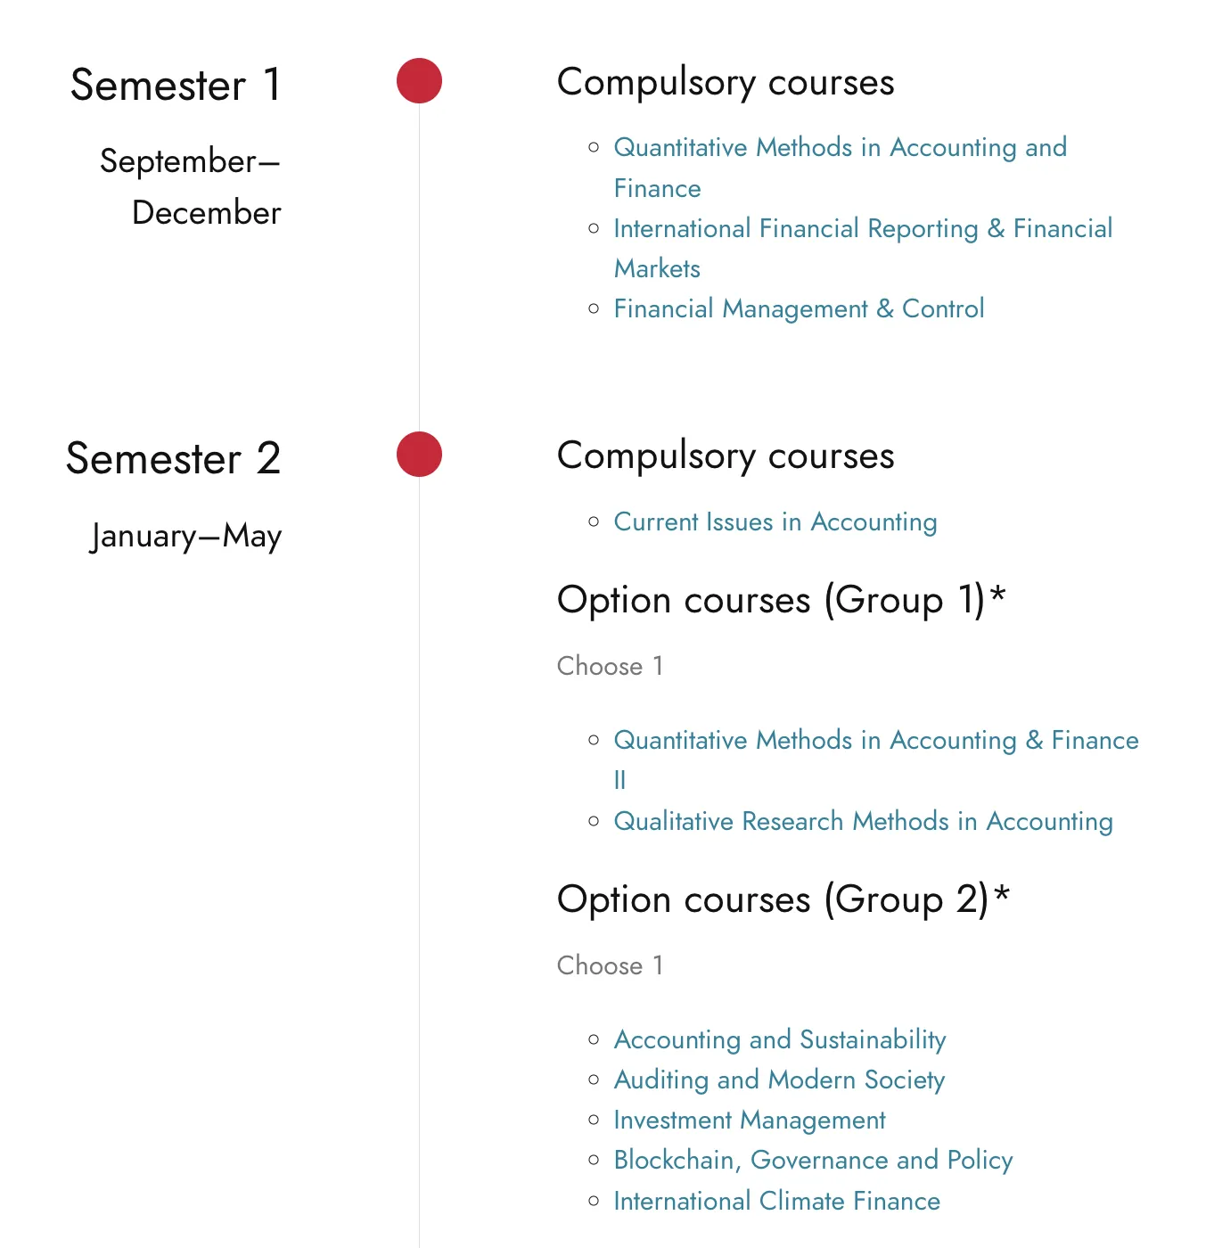The image size is (1214, 1248).
Task: Click the Option courses (Group 2) heading
Action: [783, 899]
